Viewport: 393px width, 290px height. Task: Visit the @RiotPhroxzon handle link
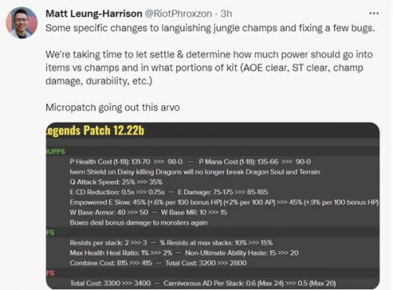tap(178, 13)
